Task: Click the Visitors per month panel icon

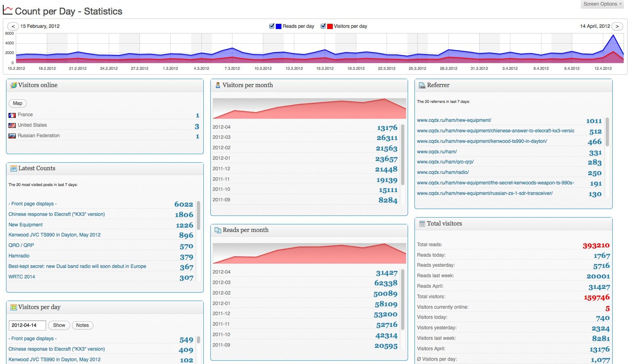Action: click(x=218, y=85)
